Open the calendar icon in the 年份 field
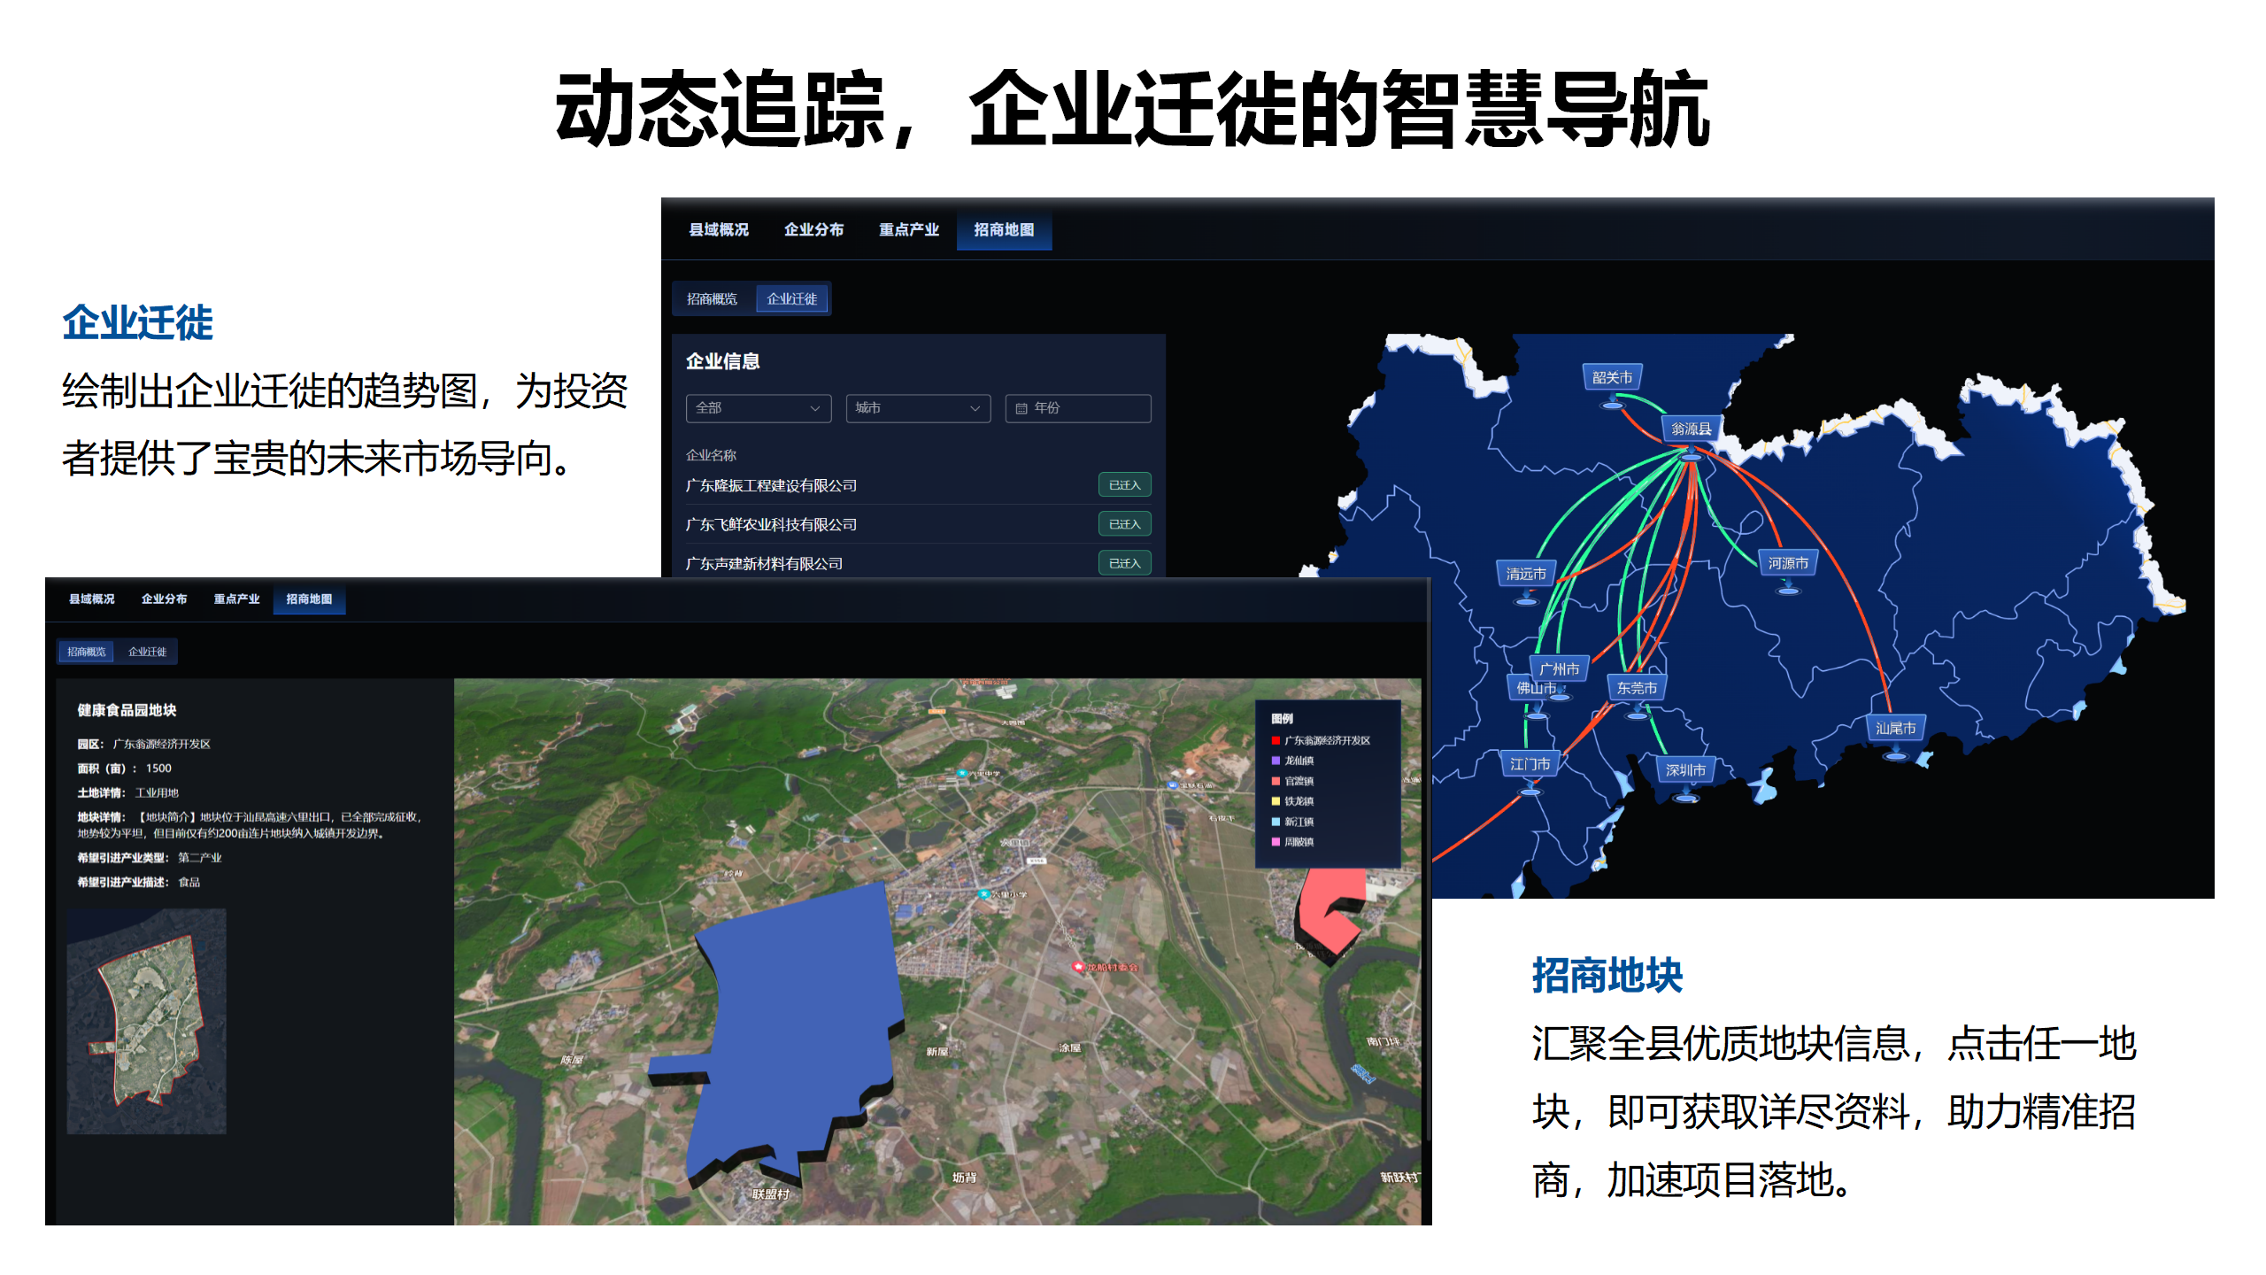The width and height of the screenshot is (2266, 1275). point(1021,408)
